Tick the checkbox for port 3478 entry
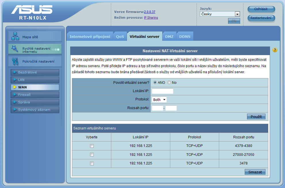Image resolution: width=285 pixels, height=188 pixels. click(x=92, y=163)
